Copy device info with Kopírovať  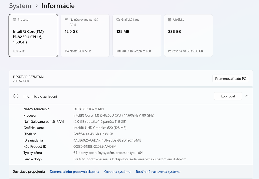coord(228,96)
